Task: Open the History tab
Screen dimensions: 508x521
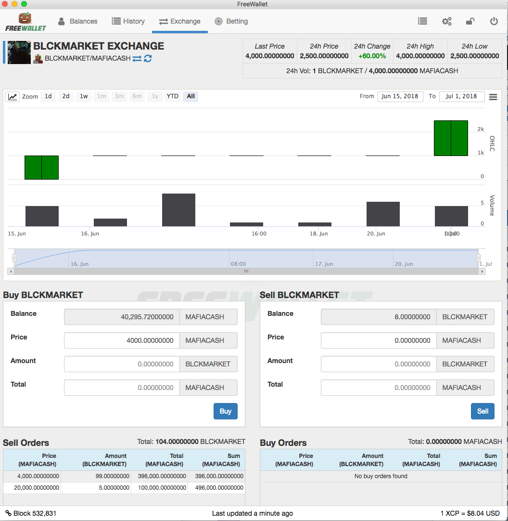Action: 128,21
